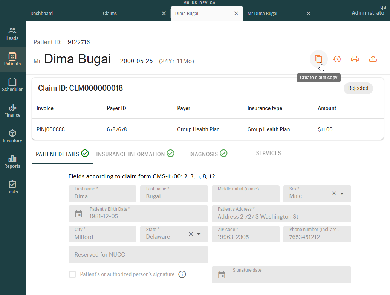This screenshot has width=390, height=295.
Task: Switch to the Dashboard tab
Action: [x=41, y=14]
